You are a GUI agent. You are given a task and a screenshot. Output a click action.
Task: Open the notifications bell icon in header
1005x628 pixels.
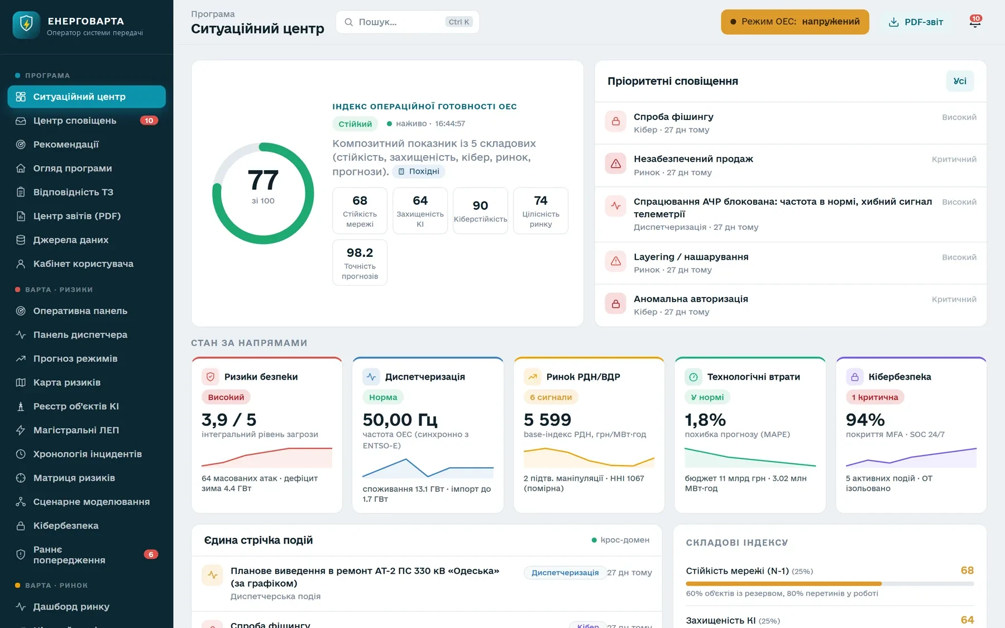(975, 22)
